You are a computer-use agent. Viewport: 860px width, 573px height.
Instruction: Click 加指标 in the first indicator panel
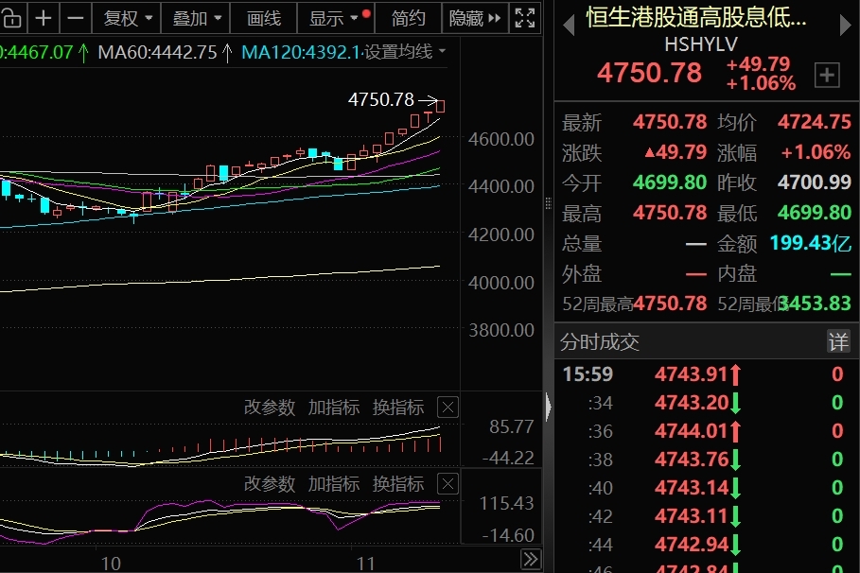[x=333, y=408]
